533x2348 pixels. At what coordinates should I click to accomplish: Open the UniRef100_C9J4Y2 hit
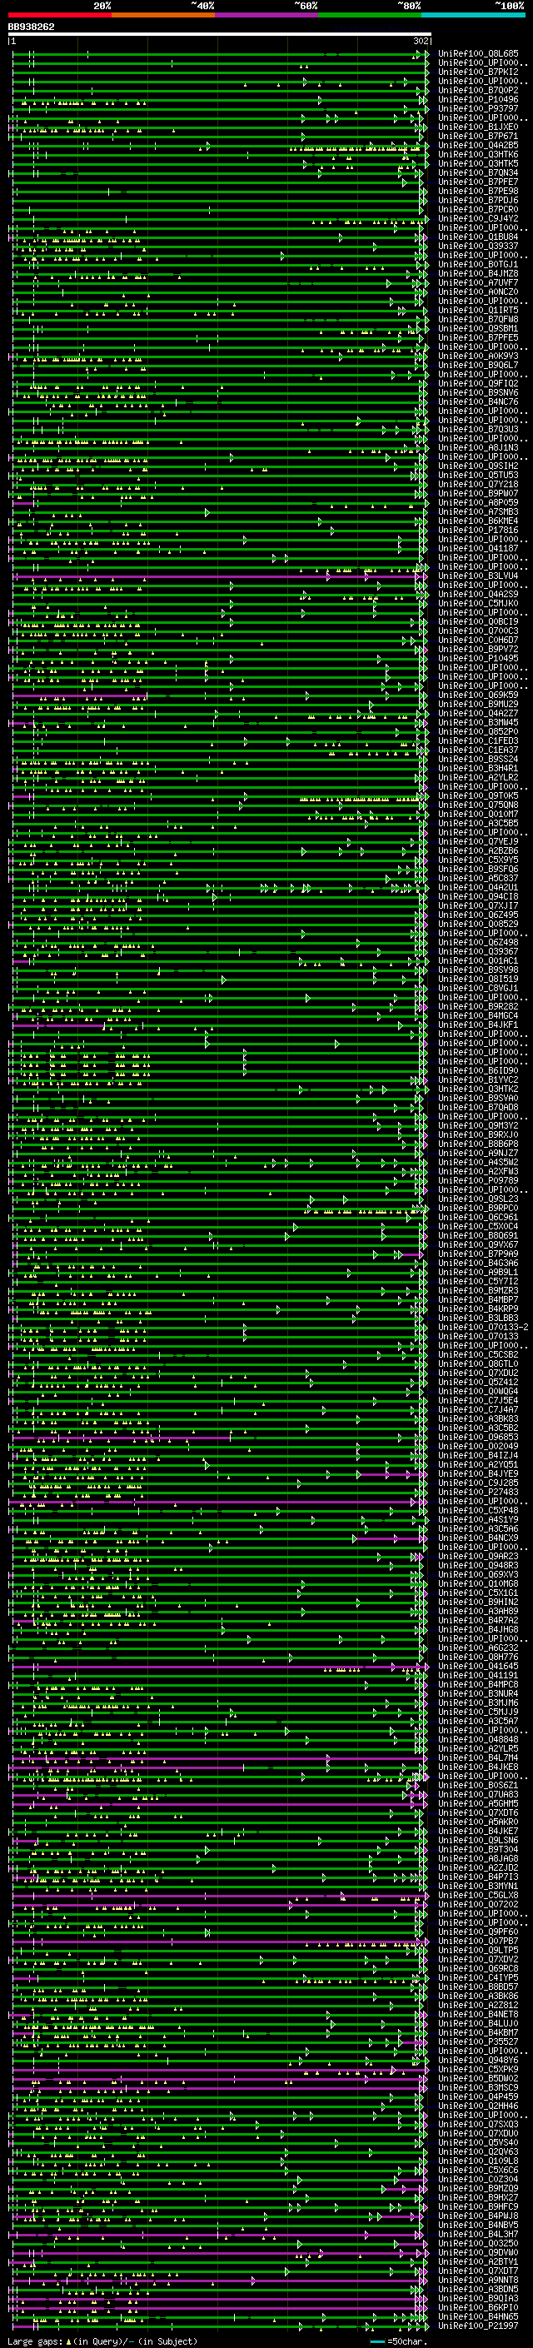[x=478, y=219]
